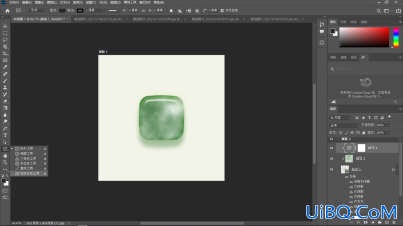403x226 pixels.
Task: Toggle layer filter on/off switch
Action: coord(389,117)
